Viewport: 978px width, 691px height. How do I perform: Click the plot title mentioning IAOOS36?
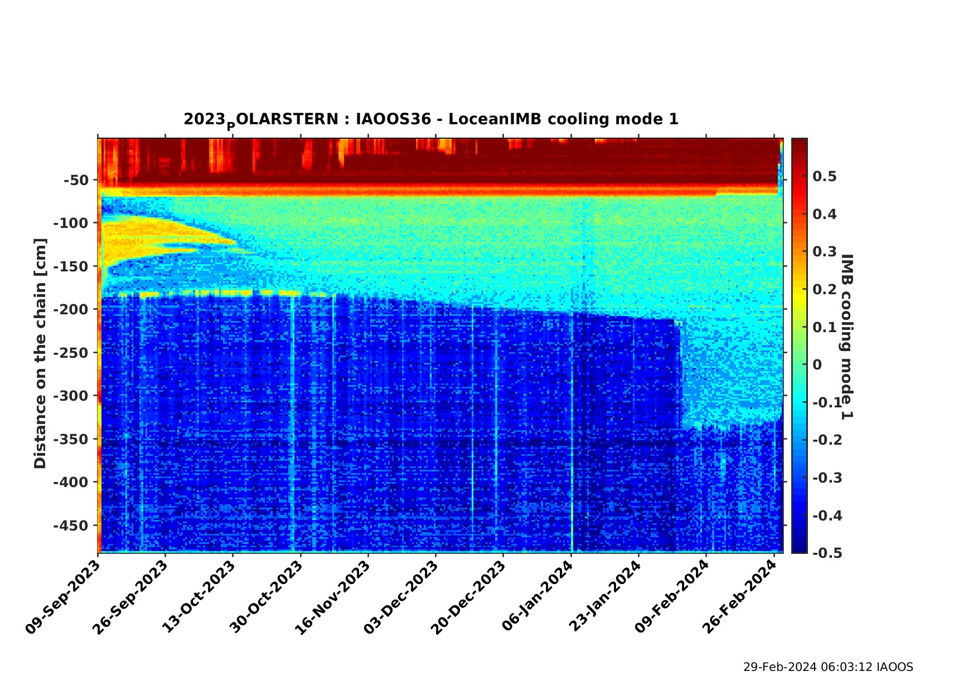(x=430, y=120)
